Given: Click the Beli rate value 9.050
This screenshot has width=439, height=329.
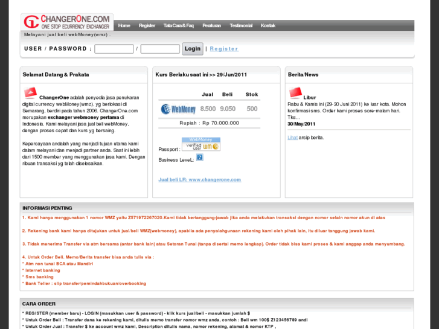Looking at the screenshot, I should point(228,109).
